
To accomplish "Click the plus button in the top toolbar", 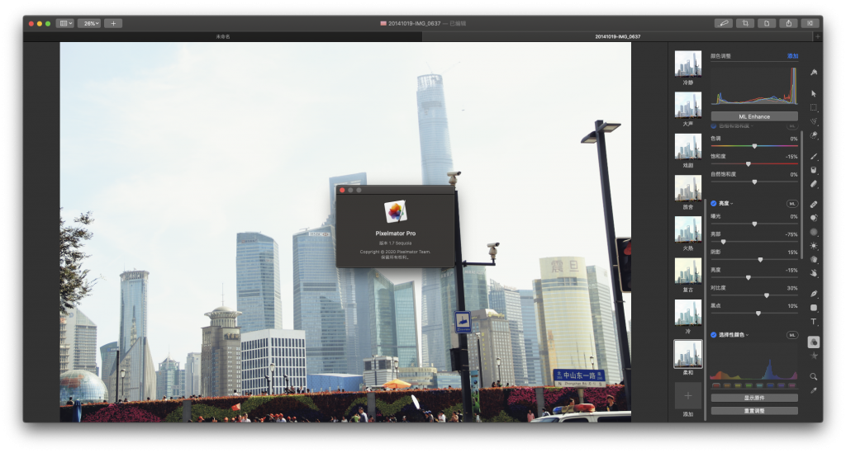I will point(113,23).
